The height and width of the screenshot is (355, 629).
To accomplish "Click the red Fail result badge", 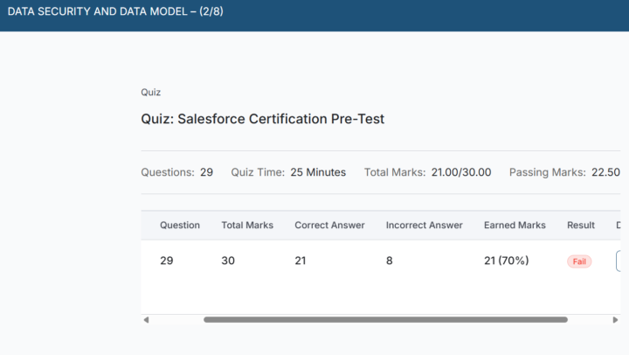I will click(579, 261).
